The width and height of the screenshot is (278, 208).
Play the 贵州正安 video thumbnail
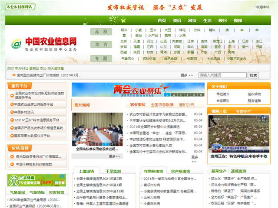239,134
